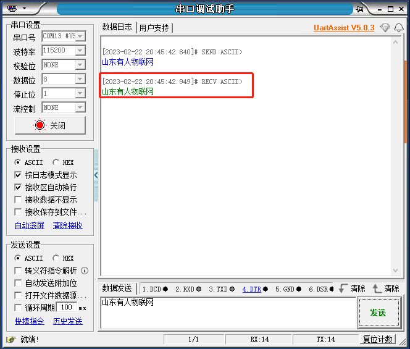Viewport: 410px width, 349px height.
Task: Click the RX:14 counter
Action: pos(259,339)
